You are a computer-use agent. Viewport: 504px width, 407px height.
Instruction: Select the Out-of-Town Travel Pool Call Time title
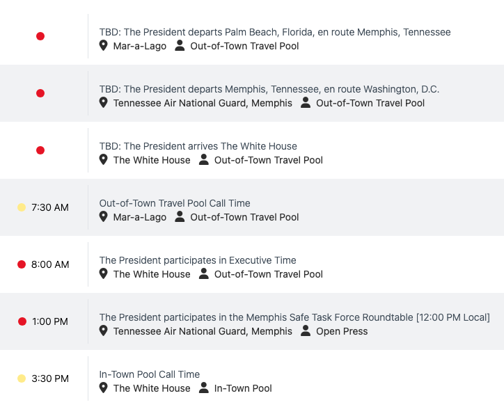pyautogui.click(x=175, y=203)
